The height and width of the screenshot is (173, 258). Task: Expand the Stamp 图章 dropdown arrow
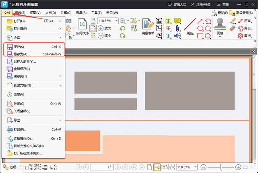(220, 37)
